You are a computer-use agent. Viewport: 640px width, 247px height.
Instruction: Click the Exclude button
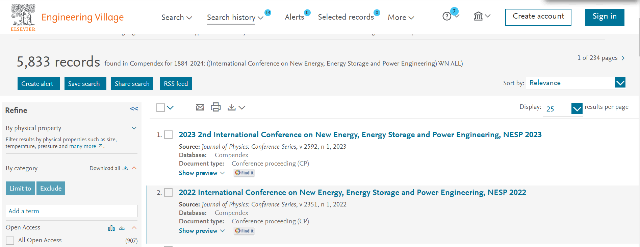(51, 188)
